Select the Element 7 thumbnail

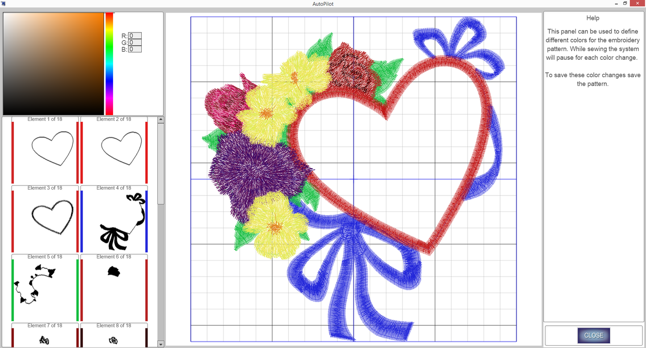[45, 339]
